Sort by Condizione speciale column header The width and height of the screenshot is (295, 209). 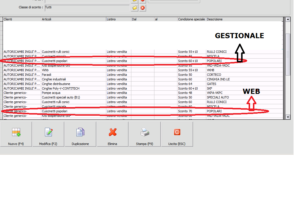tap(192, 19)
